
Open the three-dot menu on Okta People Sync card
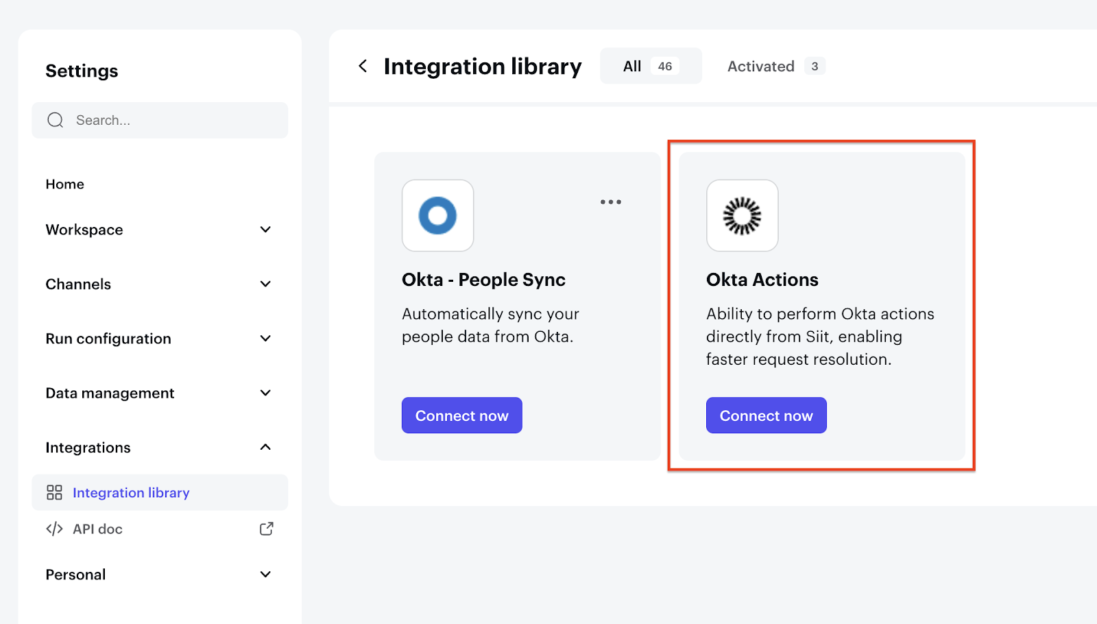click(611, 202)
